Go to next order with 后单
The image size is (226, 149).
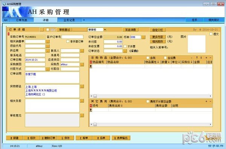pos(101,138)
